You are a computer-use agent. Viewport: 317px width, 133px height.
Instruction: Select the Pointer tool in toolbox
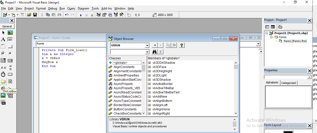[3, 33]
